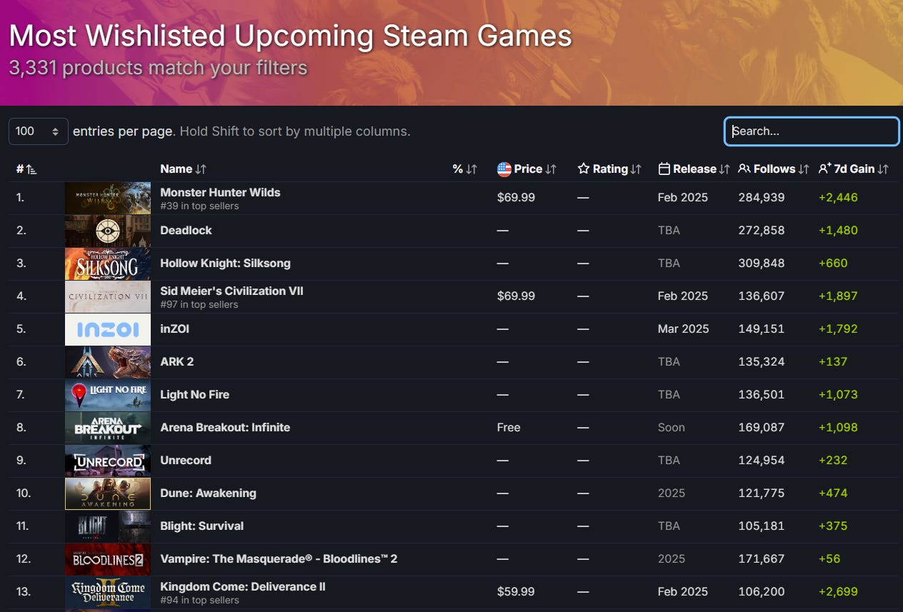Click the sort arrows next to Price
Image resolution: width=903 pixels, height=612 pixels.
pos(551,169)
